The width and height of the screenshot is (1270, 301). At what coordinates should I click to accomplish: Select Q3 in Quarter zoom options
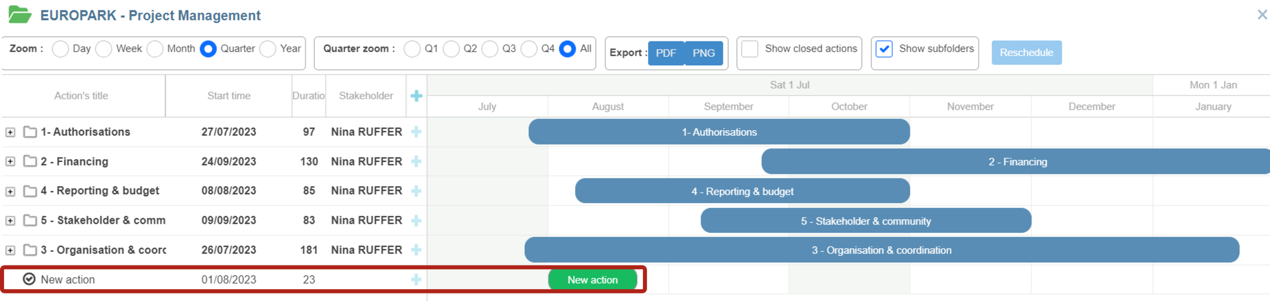(489, 49)
